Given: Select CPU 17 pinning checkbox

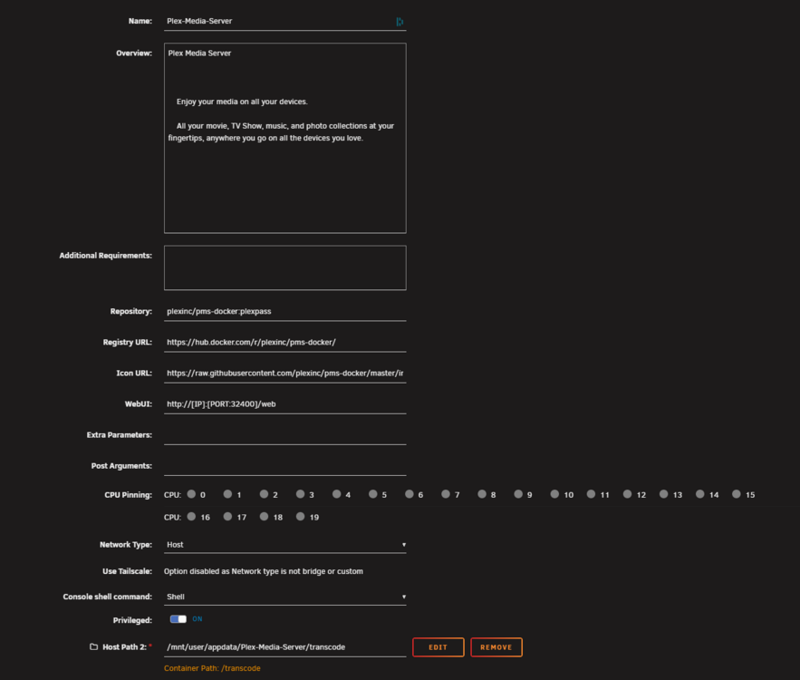Looking at the screenshot, I should (x=227, y=517).
